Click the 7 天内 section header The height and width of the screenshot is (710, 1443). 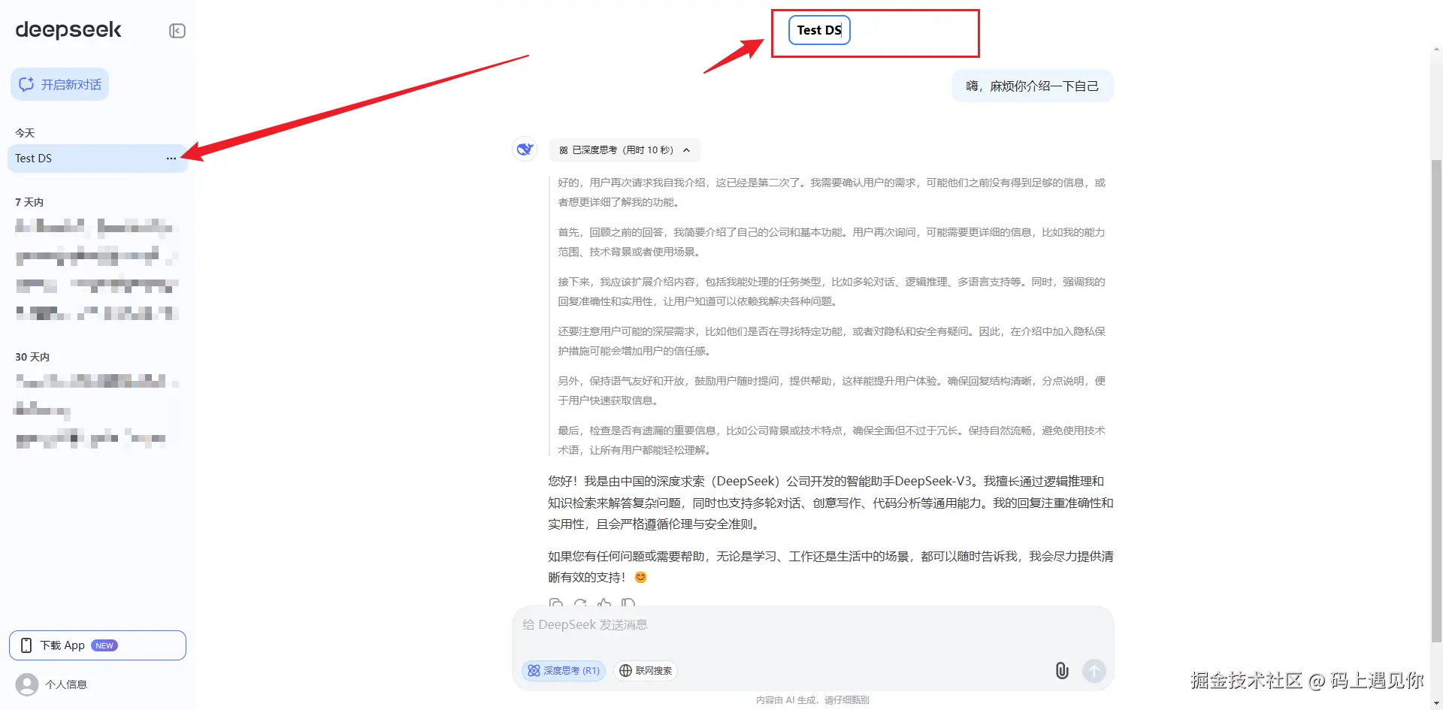pyautogui.click(x=29, y=202)
